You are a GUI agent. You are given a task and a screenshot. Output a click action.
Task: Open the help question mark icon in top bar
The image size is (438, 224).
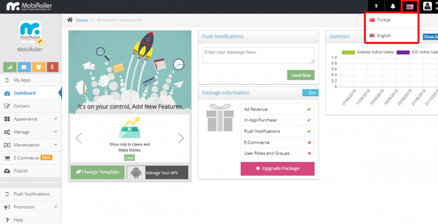[376, 7]
